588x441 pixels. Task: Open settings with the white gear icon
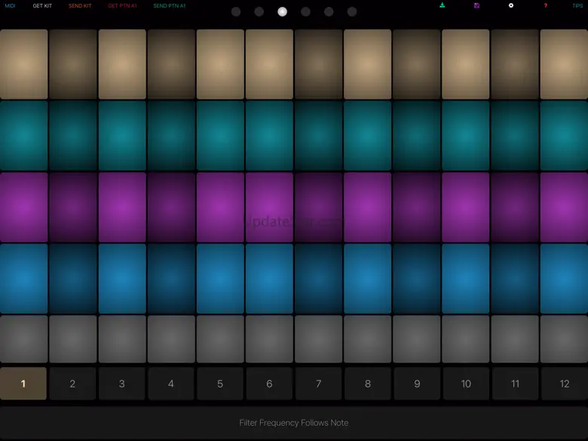click(510, 5)
